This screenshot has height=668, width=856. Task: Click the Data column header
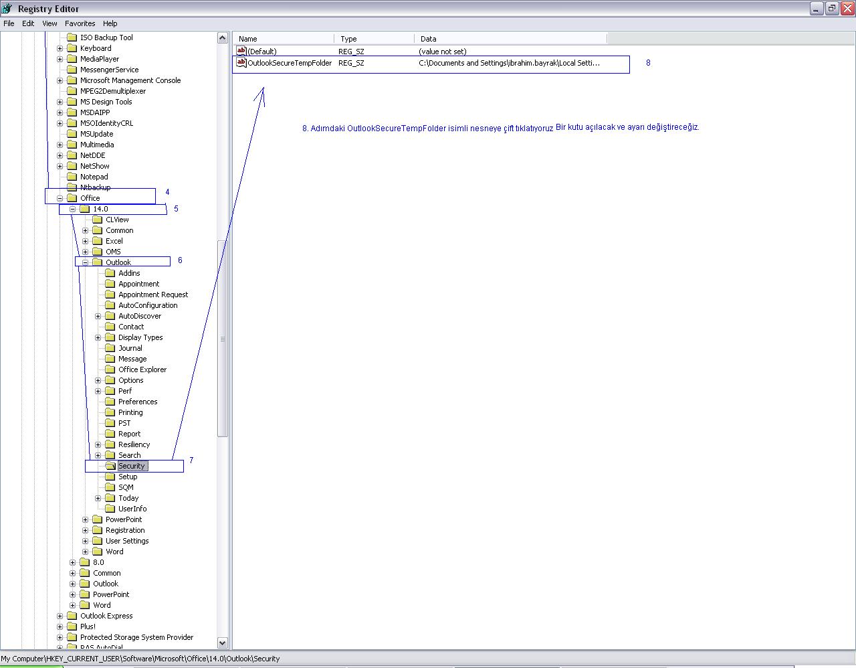coord(510,39)
